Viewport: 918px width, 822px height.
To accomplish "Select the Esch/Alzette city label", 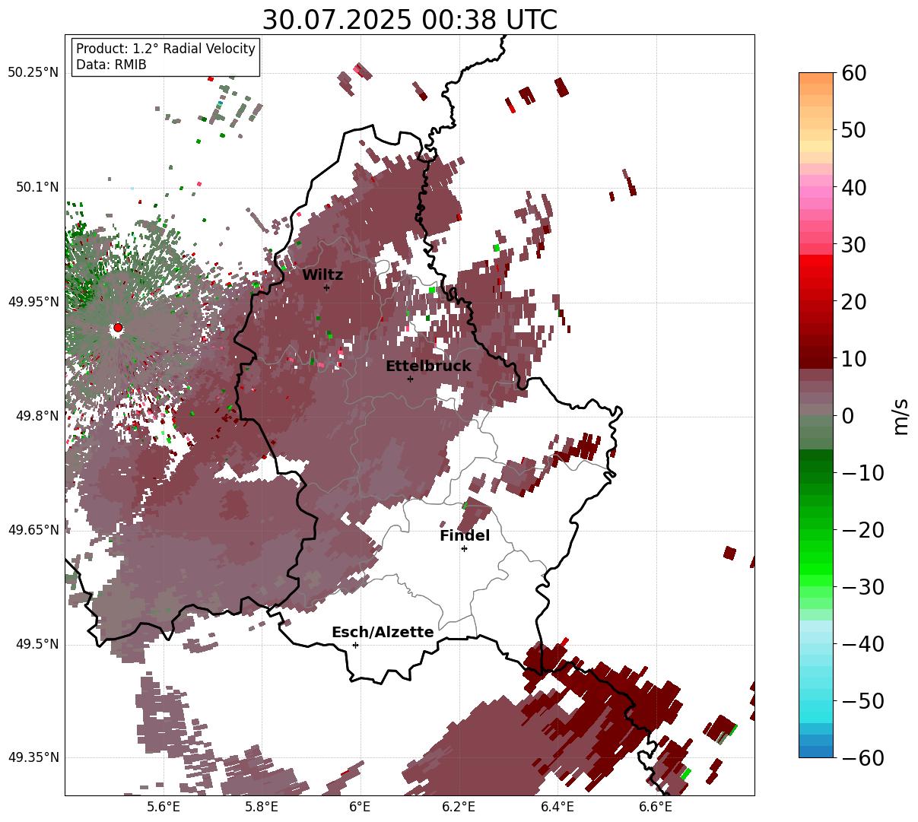I will [383, 633].
